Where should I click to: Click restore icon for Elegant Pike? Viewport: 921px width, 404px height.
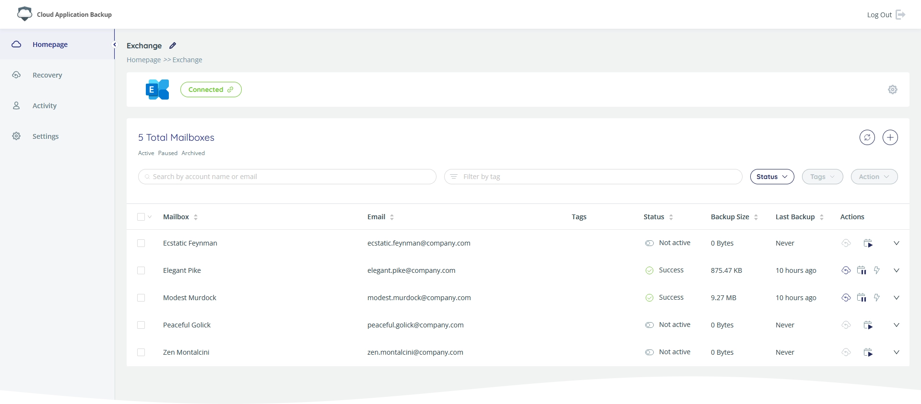[x=846, y=270]
